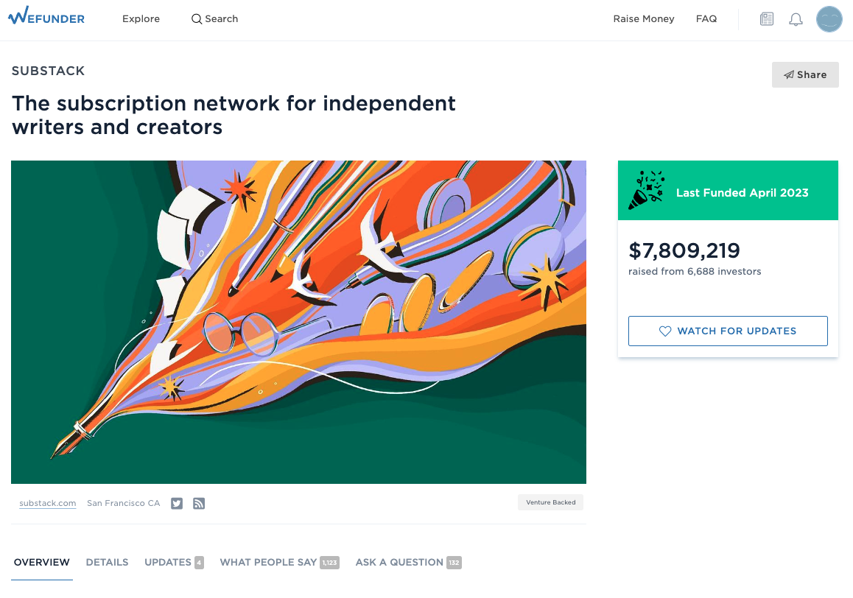Viewport: 853px width, 598px height.
Task: Open the news feed icon in header
Action: click(x=767, y=19)
